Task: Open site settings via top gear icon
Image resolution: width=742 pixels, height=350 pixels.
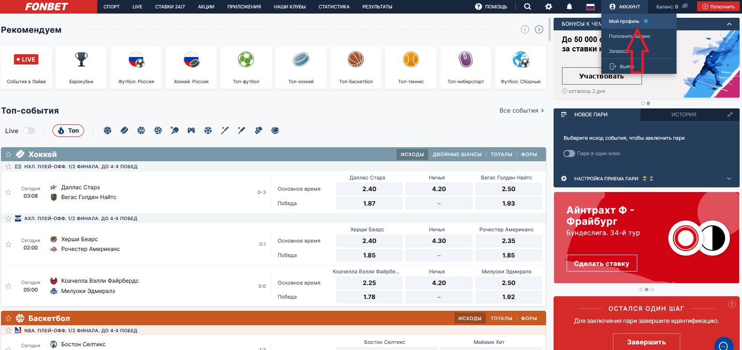Action: click(x=548, y=7)
